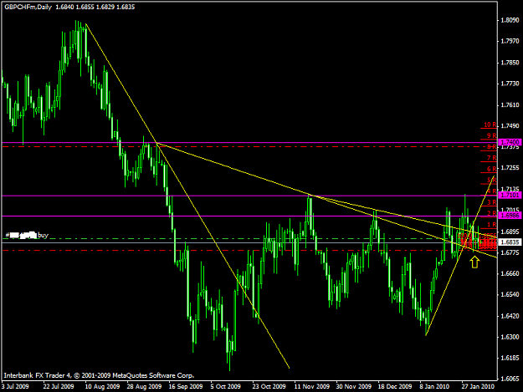Click the 8 Jan 2010 date label
Image resolution: width=523 pixels, height=392 pixels.
tap(434, 387)
